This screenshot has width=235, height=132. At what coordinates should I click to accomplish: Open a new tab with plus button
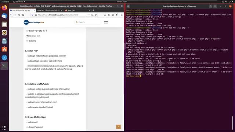93,10
